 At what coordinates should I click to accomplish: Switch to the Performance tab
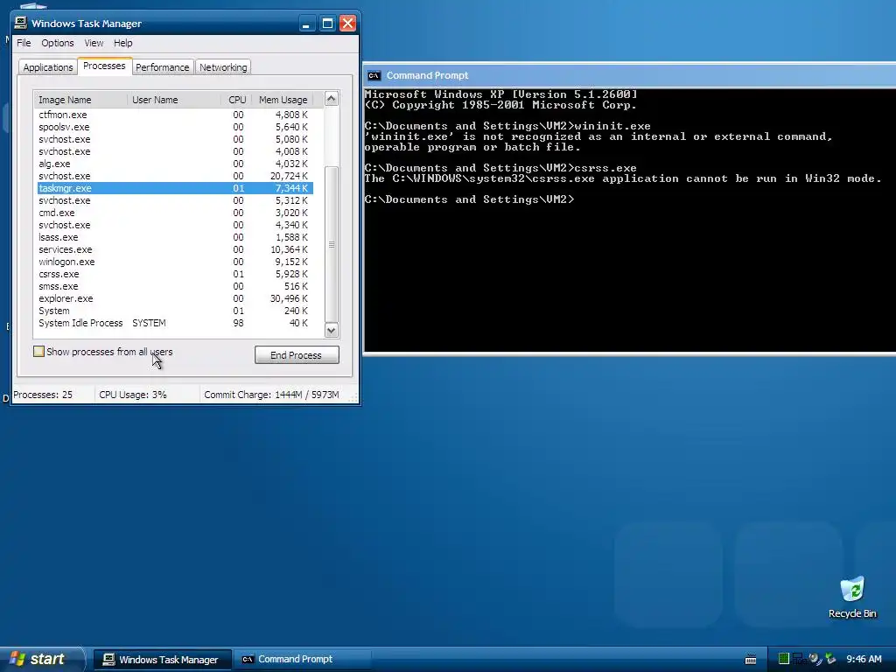click(162, 67)
